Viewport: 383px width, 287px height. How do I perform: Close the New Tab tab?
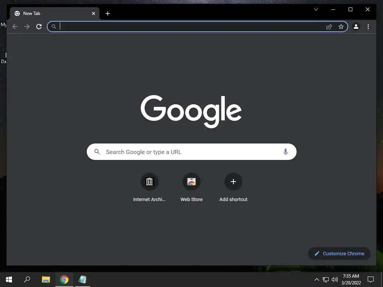[93, 13]
